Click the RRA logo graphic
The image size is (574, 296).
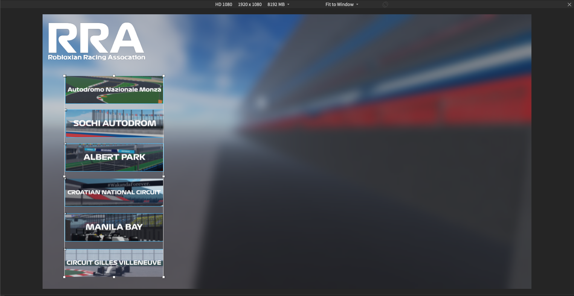[x=96, y=38]
